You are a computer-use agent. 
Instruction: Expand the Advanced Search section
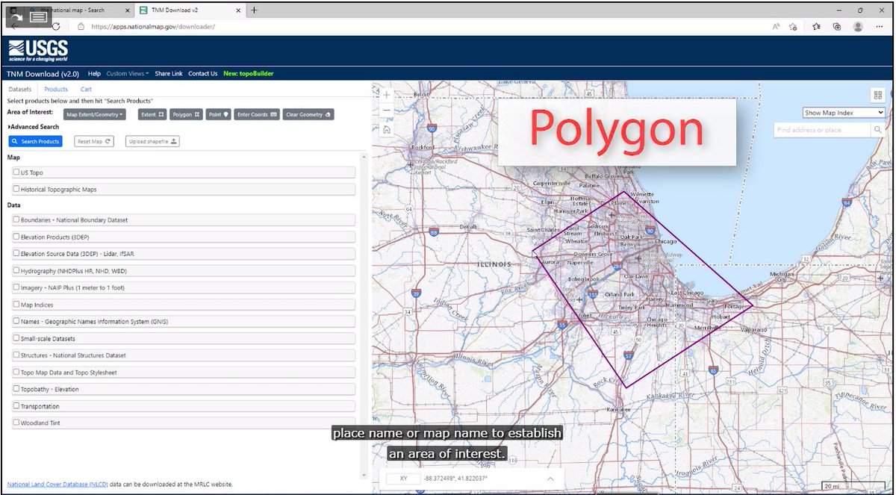pyautogui.click(x=33, y=127)
